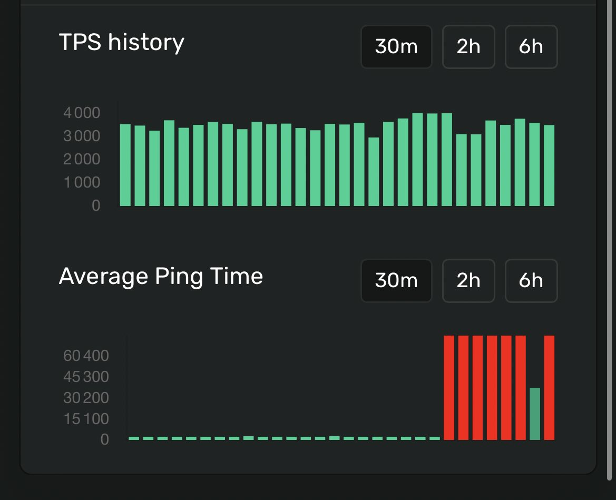The width and height of the screenshot is (616, 500).
Task: Click the shortest bar in the TPS history chart
Action: [374, 171]
